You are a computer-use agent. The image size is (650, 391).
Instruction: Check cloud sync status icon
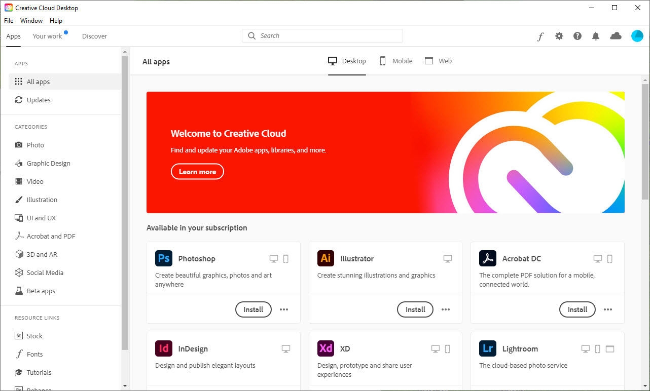click(616, 36)
